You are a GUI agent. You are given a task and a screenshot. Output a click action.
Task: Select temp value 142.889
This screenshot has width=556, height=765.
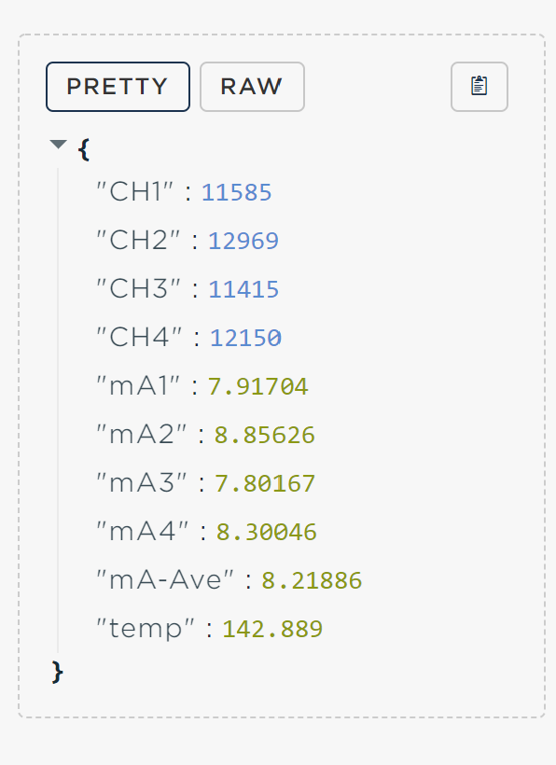coord(272,630)
